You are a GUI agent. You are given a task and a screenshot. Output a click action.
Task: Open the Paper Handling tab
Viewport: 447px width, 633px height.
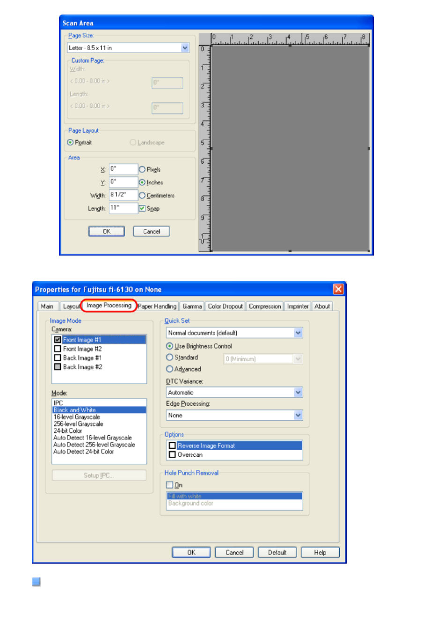pos(157,306)
